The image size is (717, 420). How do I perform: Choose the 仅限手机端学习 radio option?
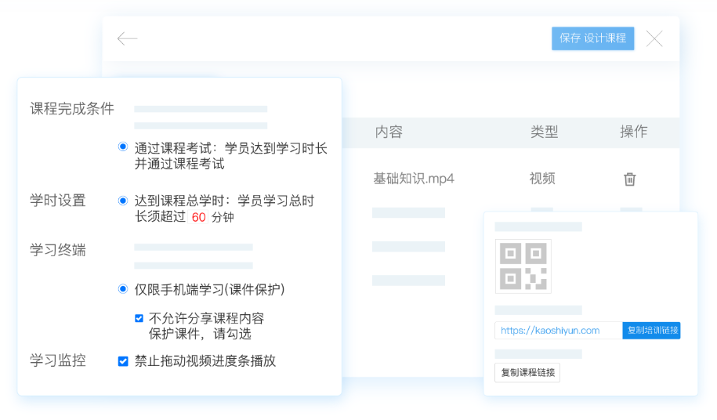[123, 289]
